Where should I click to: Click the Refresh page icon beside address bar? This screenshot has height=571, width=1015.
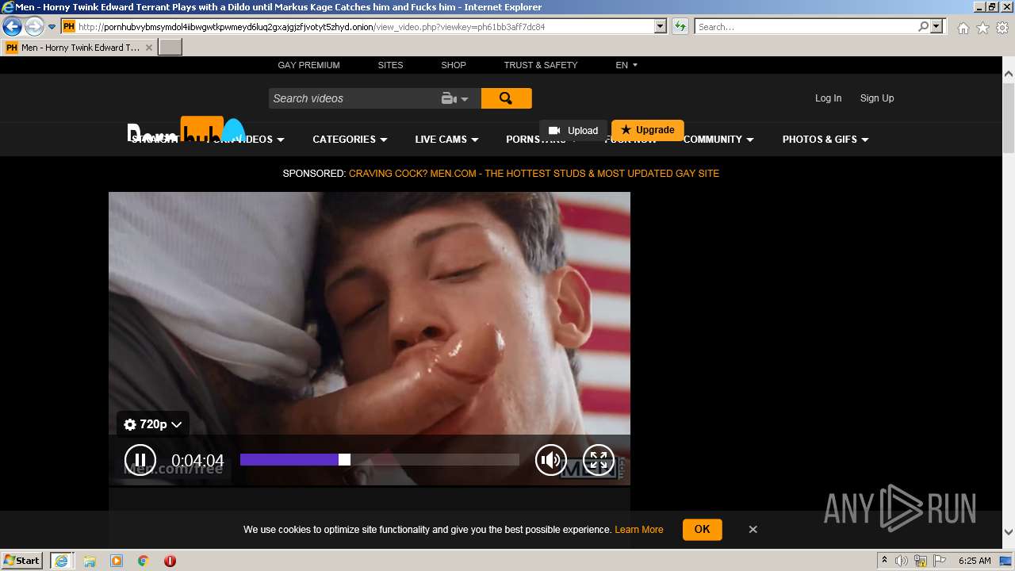(x=680, y=26)
